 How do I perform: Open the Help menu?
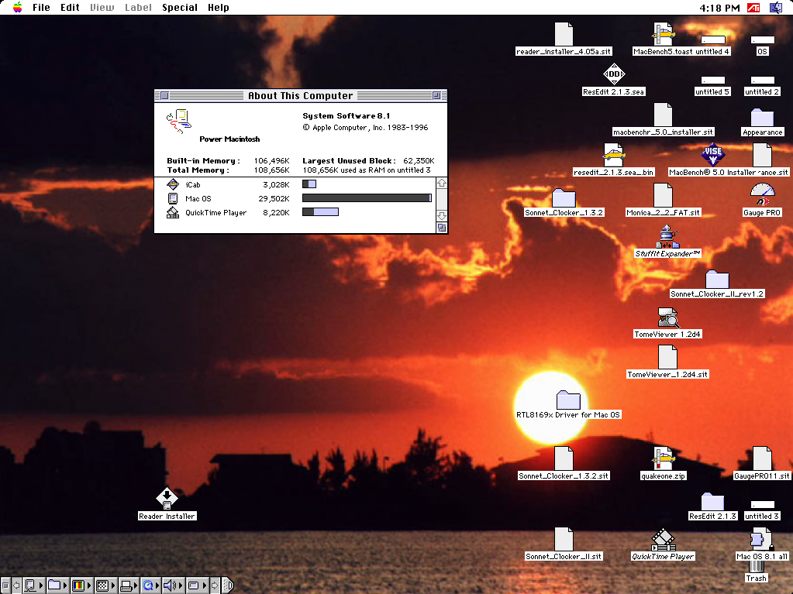coord(219,8)
